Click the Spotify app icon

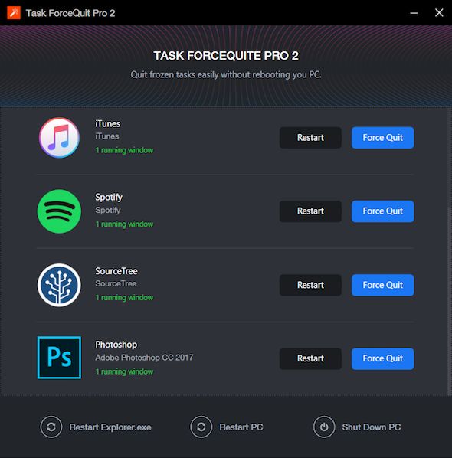pos(59,211)
